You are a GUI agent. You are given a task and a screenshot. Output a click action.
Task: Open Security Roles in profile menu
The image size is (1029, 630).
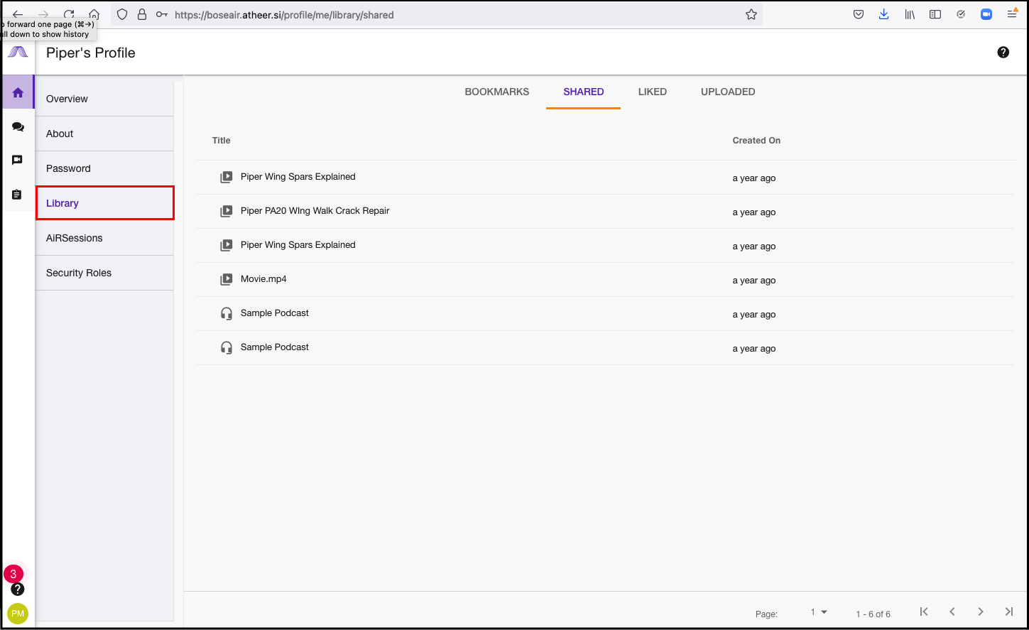(x=104, y=273)
